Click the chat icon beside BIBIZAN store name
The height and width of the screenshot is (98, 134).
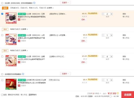[34, 3]
